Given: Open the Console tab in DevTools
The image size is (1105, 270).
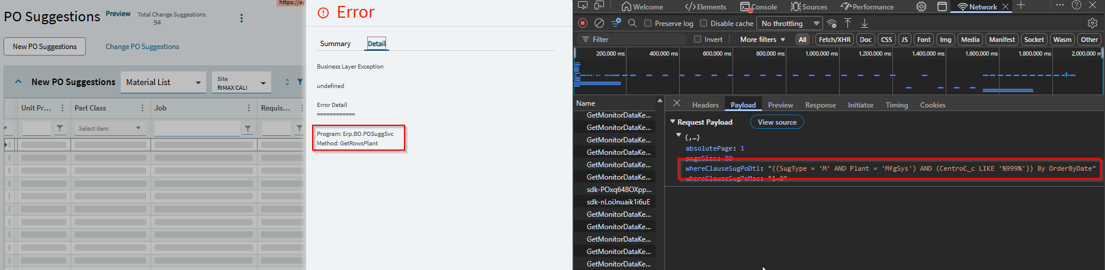Looking at the screenshot, I should tap(759, 6).
